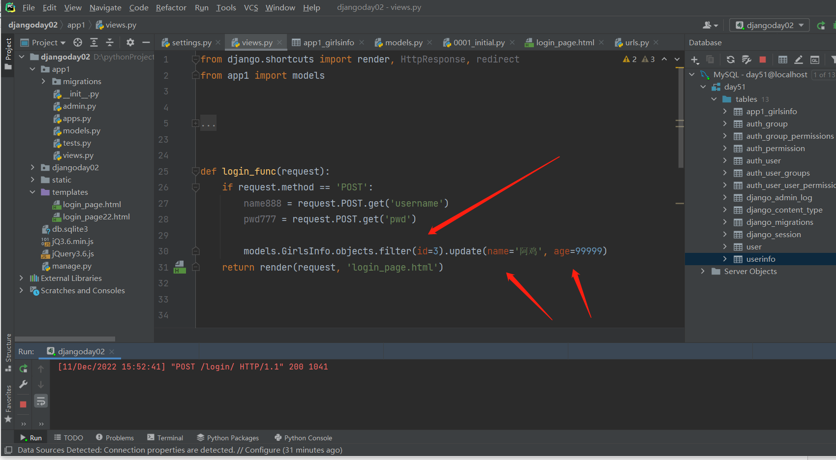The width and height of the screenshot is (836, 460).
Task: Select opened file in Project tree (crosshair icon)
Action: [78, 43]
